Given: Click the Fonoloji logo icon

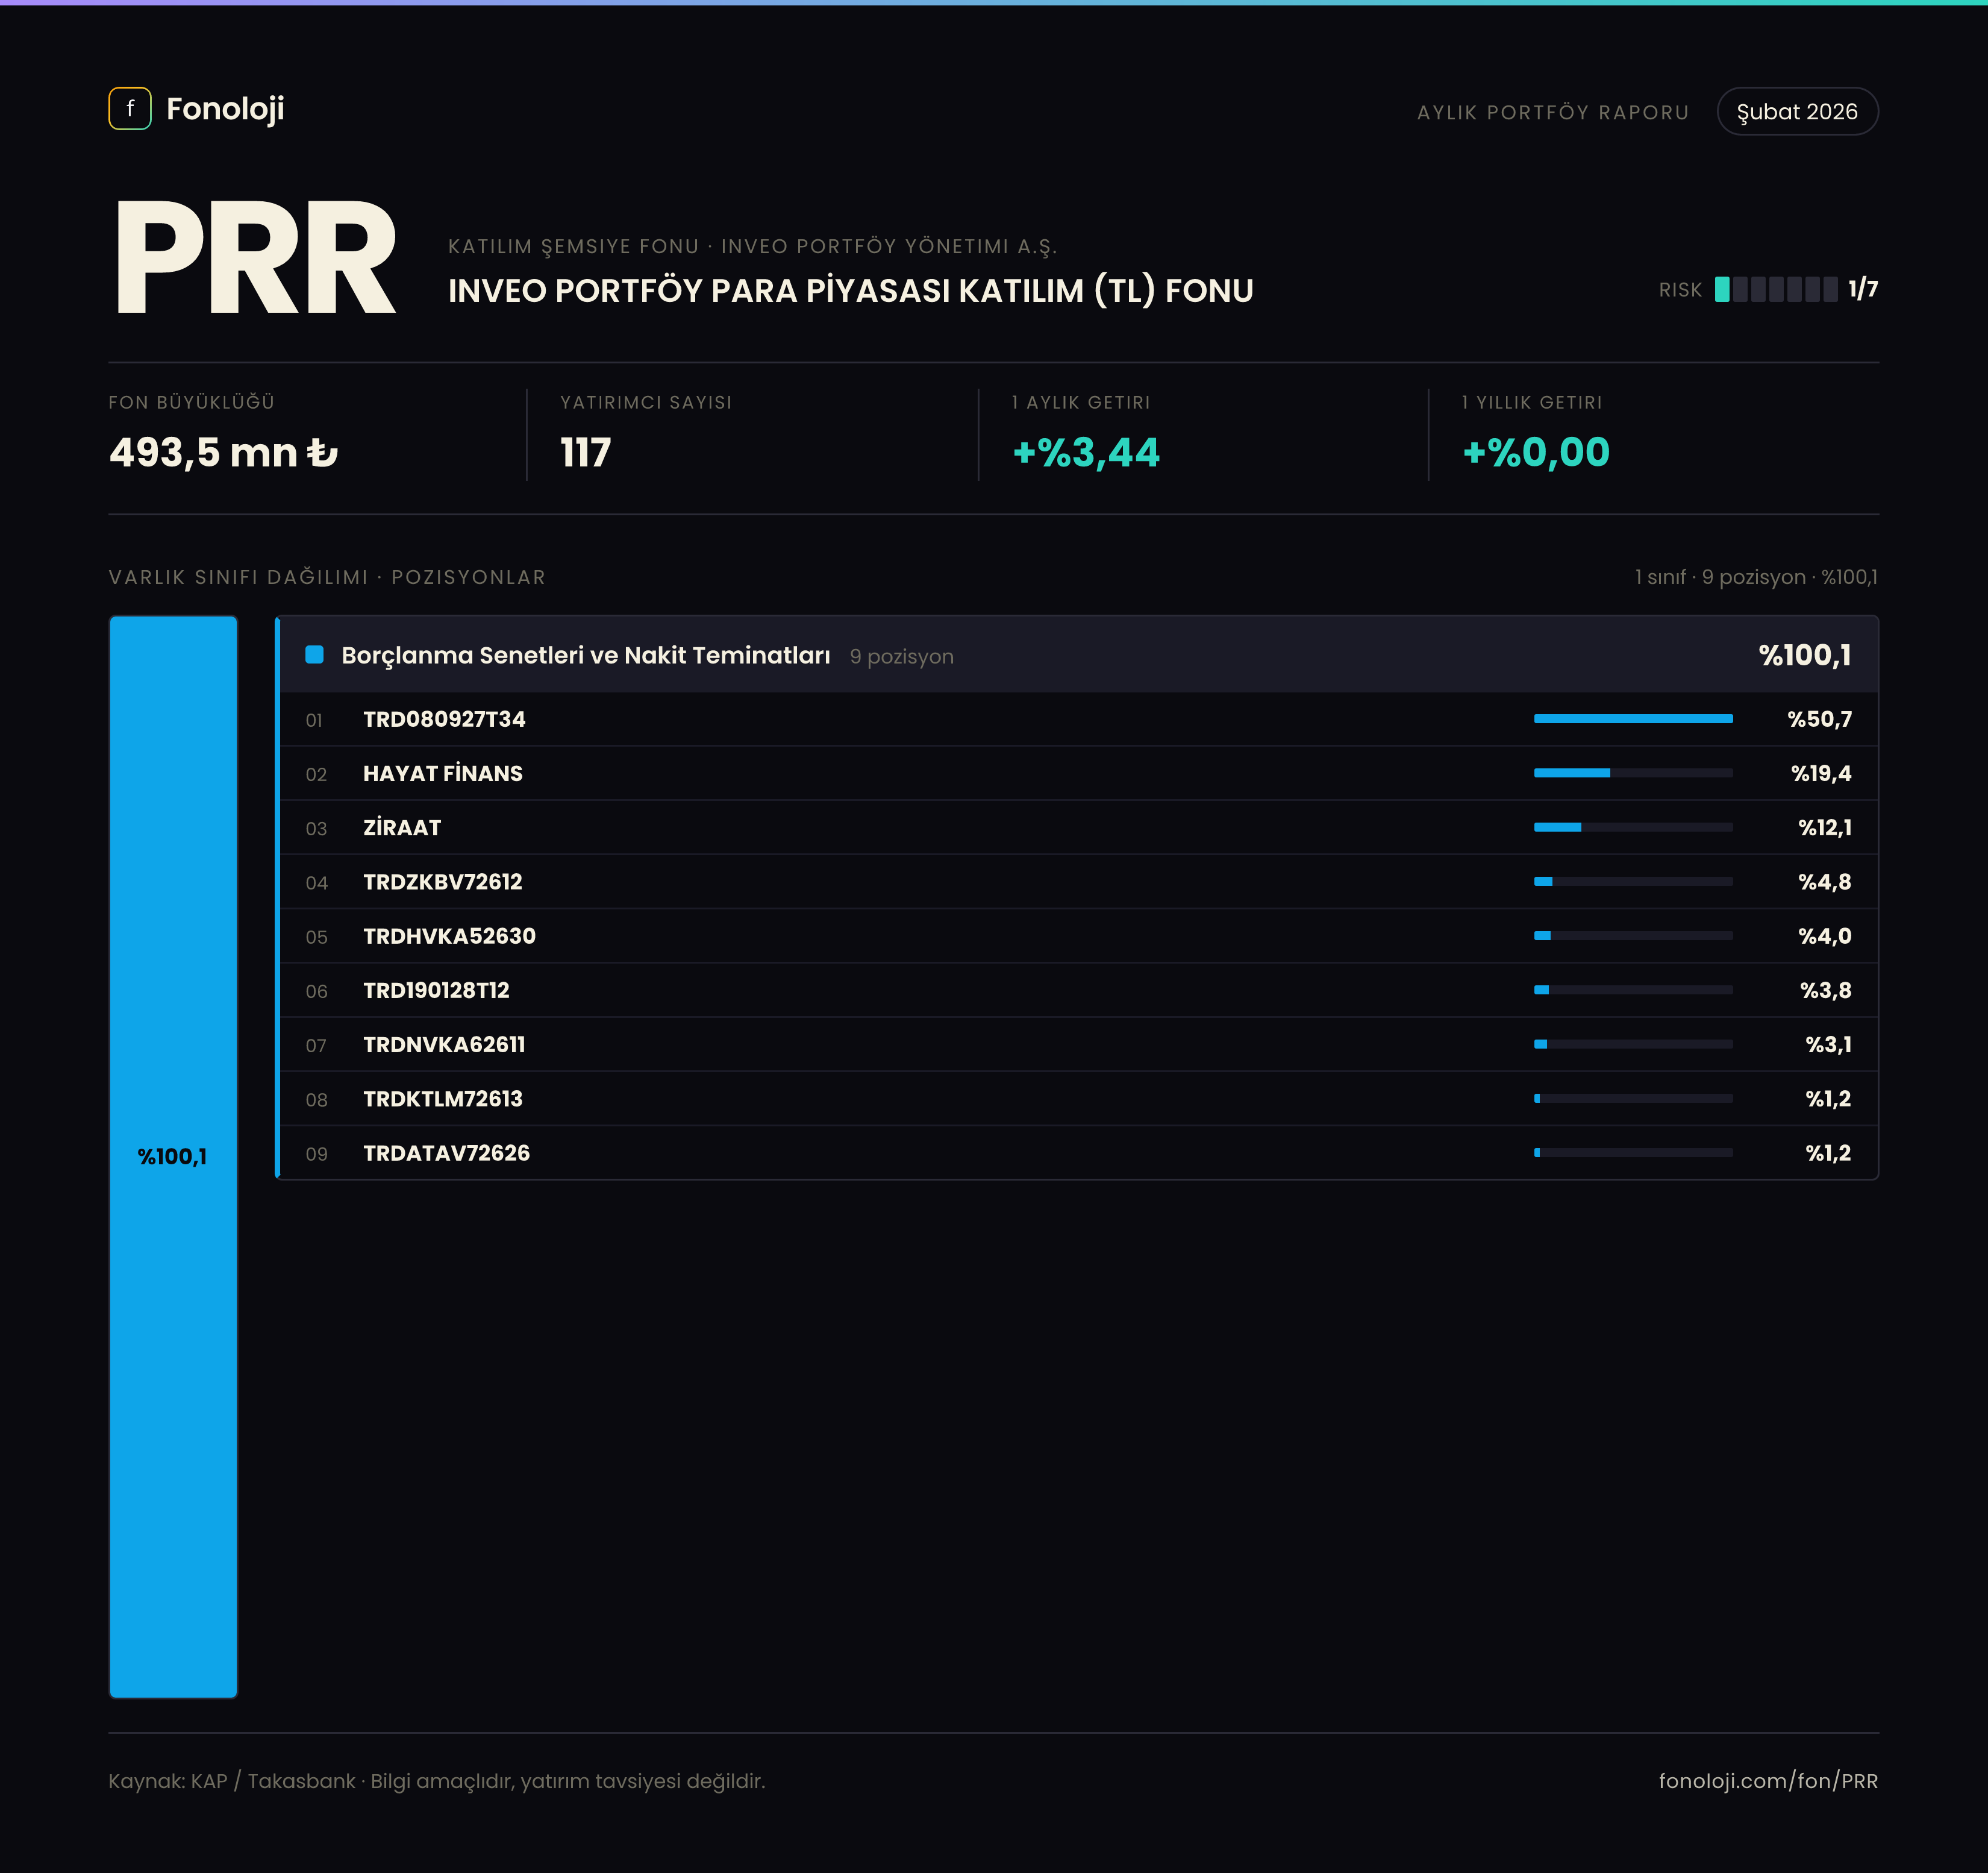Looking at the screenshot, I should 130,109.
